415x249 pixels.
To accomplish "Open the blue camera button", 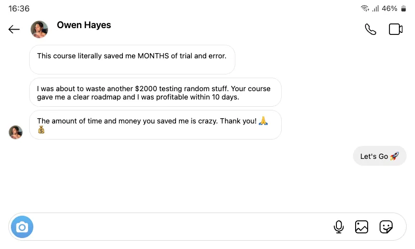I will click(22, 227).
